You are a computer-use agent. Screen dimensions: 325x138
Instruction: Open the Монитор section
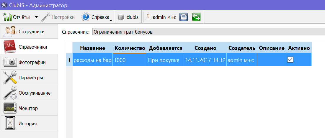29,108
